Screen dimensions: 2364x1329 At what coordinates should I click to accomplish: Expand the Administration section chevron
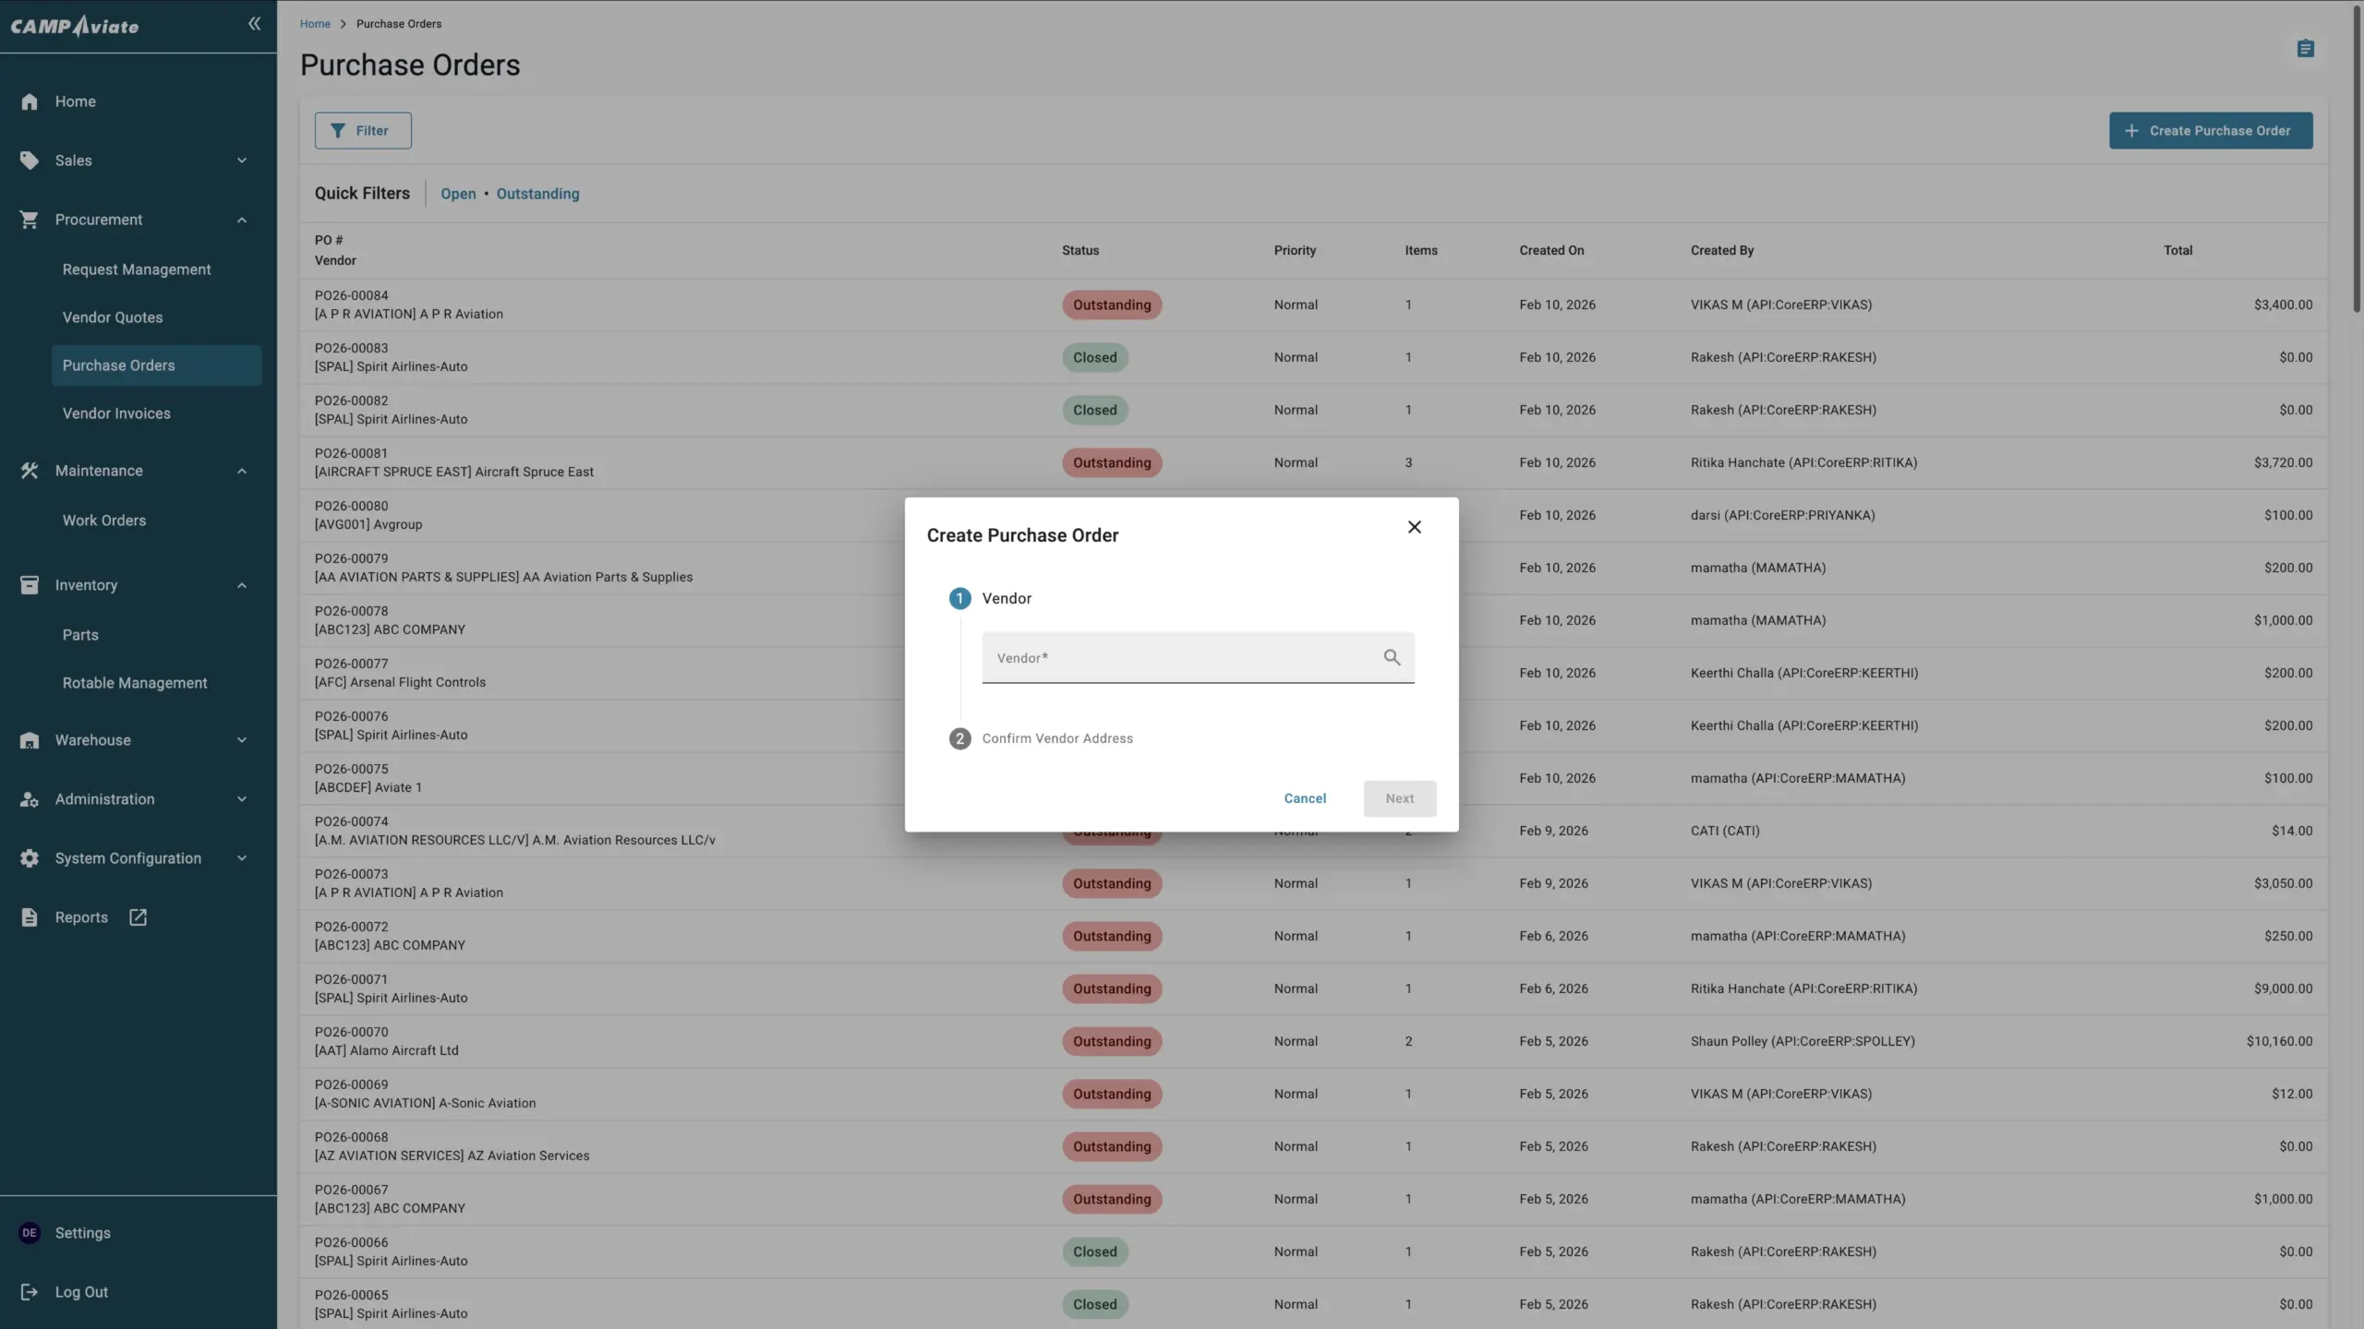[x=242, y=799]
